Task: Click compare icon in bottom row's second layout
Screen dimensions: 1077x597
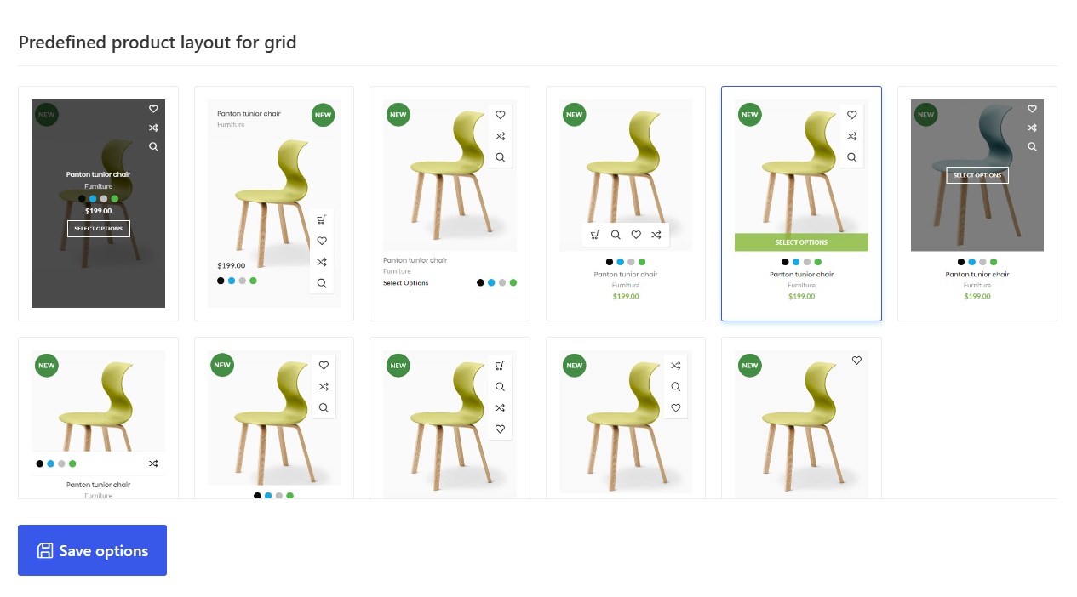Action: [x=324, y=387]
